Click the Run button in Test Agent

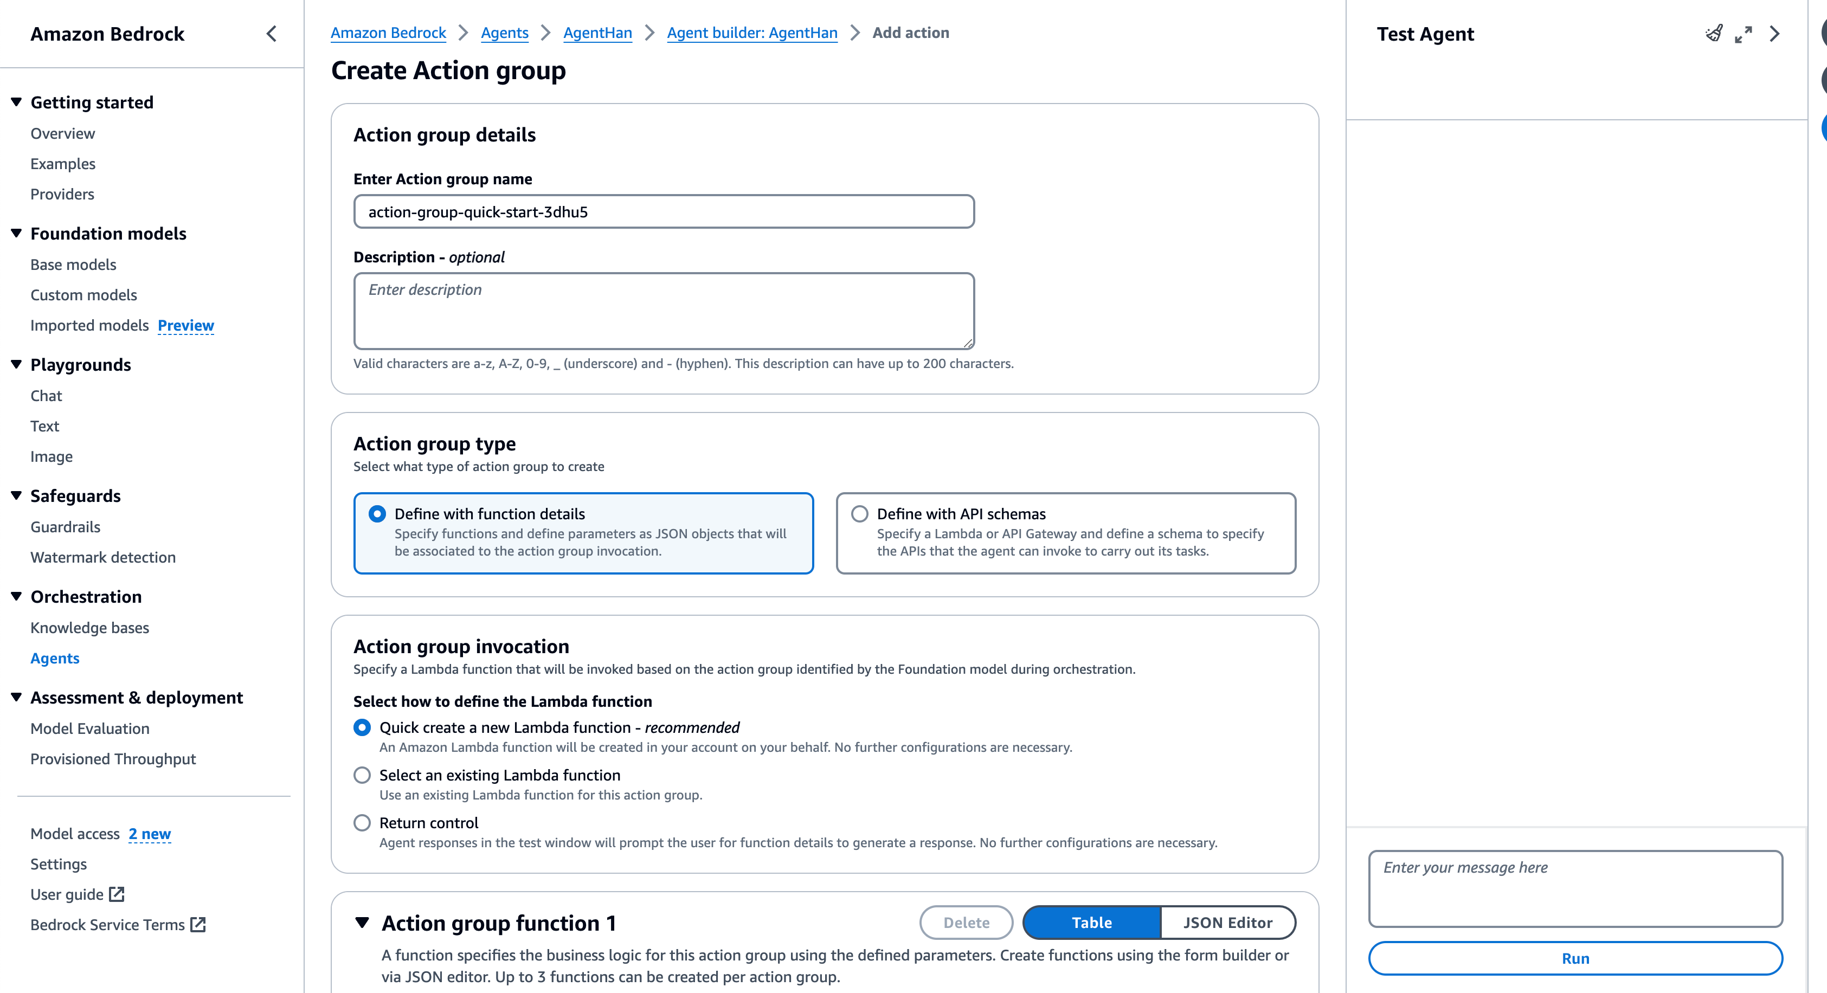click(1575, 958)
